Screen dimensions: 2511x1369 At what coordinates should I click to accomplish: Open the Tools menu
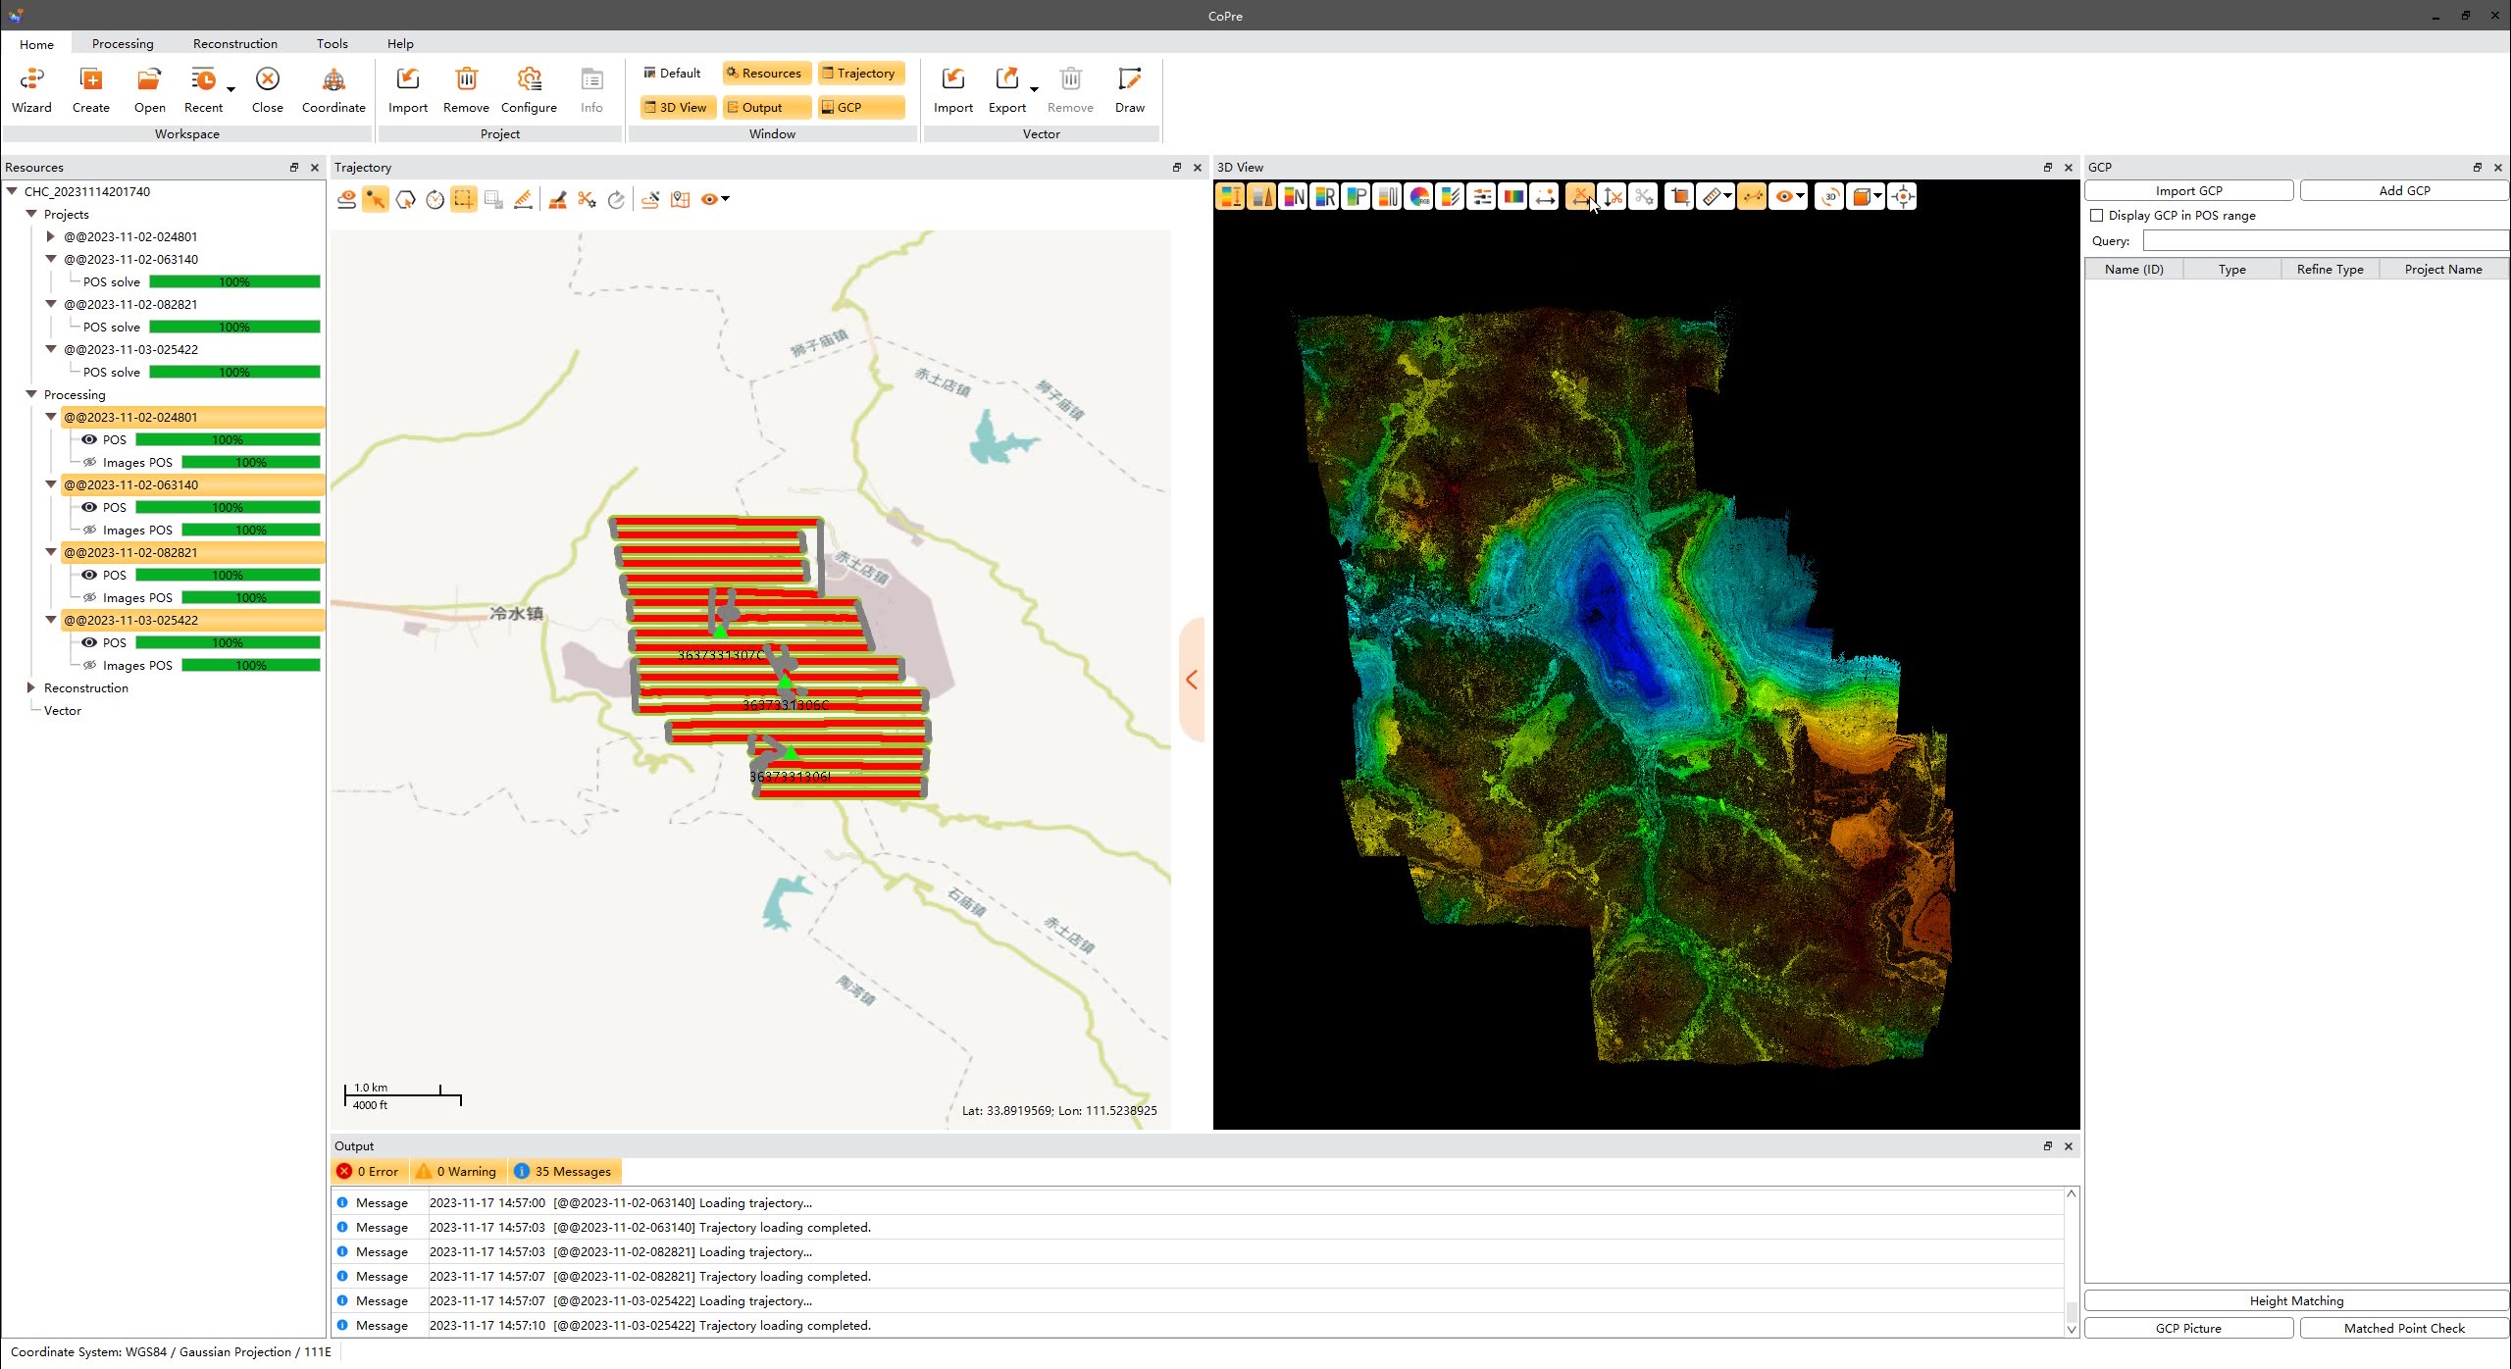tap(332, 43)
